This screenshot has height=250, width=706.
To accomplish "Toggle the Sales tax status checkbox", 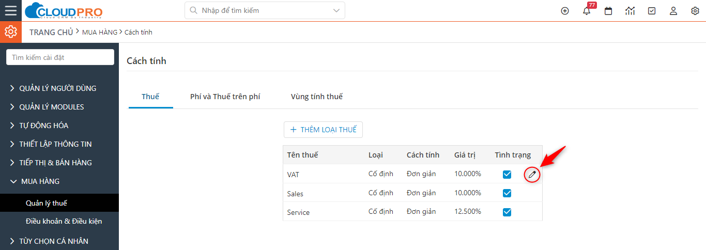I will [x=507, y=193].
